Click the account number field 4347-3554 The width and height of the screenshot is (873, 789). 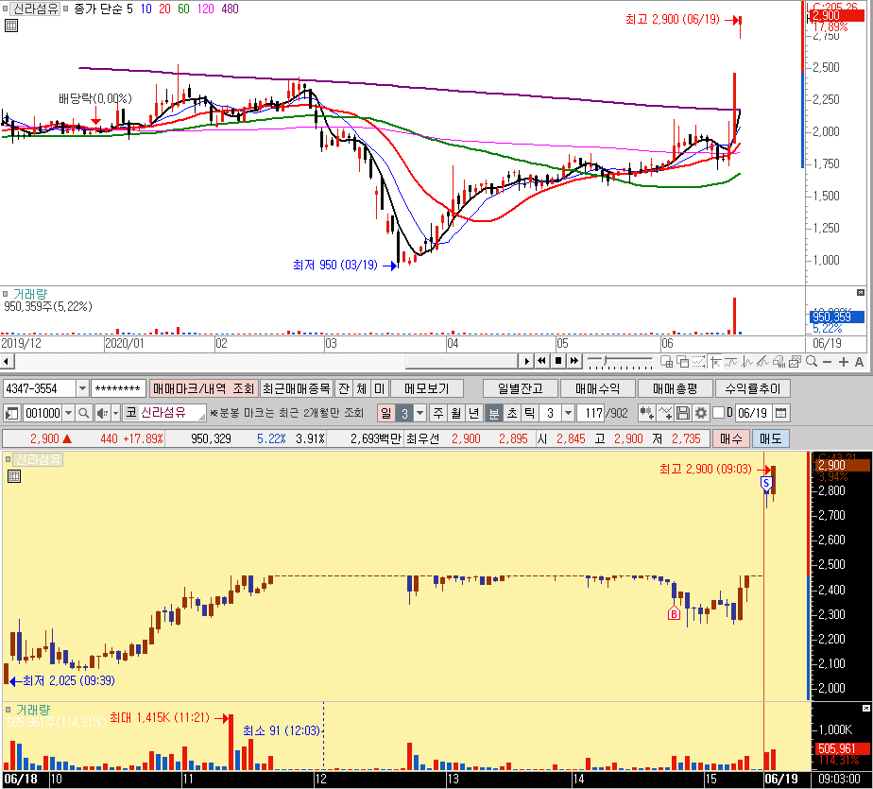(x=39, y=388)
